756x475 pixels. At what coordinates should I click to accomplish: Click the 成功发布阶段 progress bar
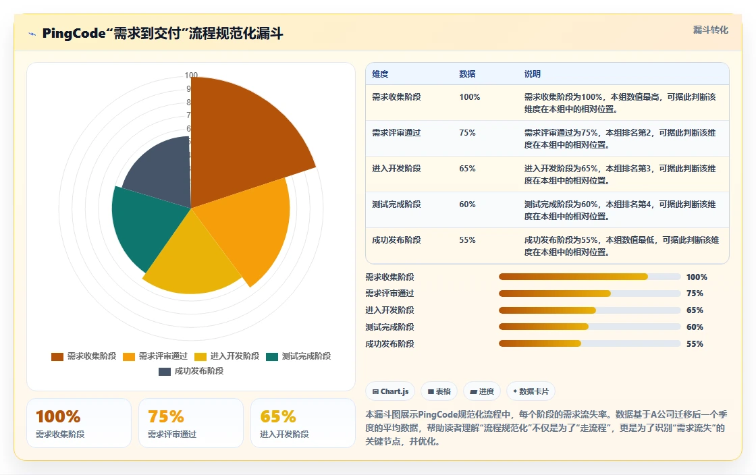pyautogui.click(x=590, y=343)
